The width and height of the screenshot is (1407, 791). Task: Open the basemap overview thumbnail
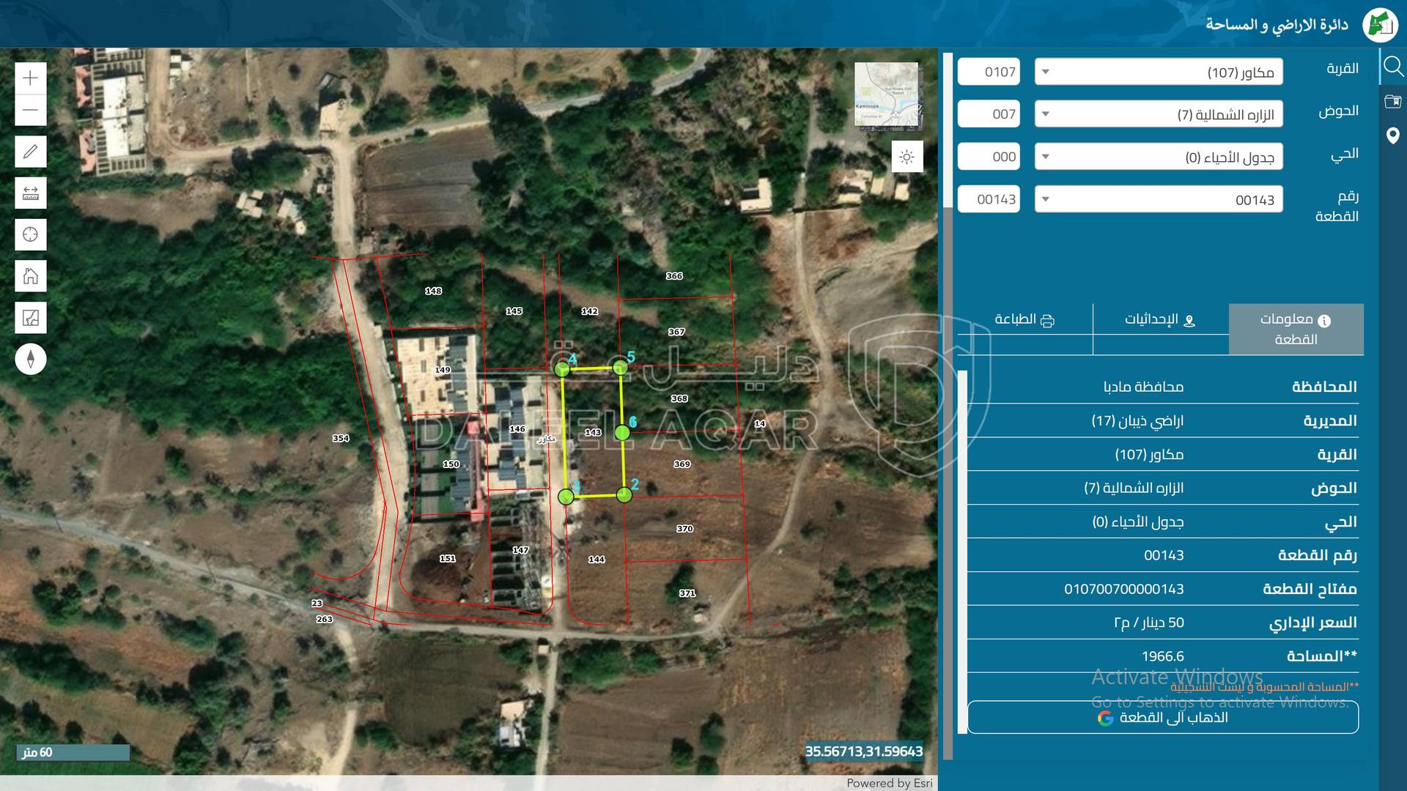click(886, 94)
